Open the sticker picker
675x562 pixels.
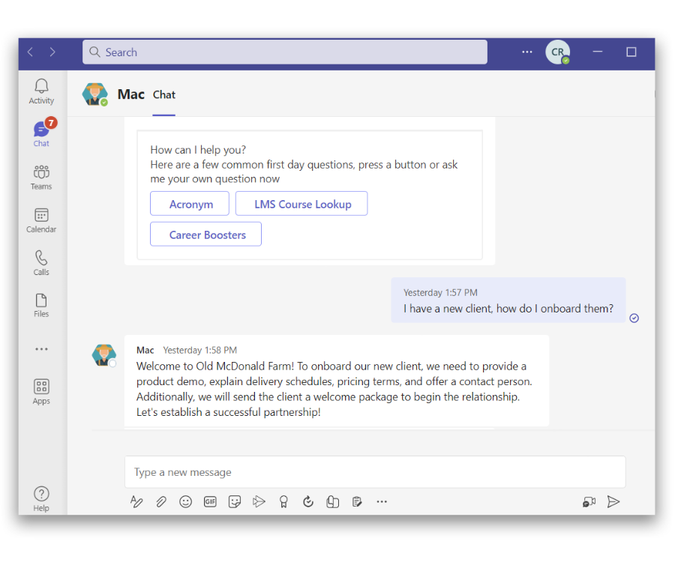click(235, 501)
